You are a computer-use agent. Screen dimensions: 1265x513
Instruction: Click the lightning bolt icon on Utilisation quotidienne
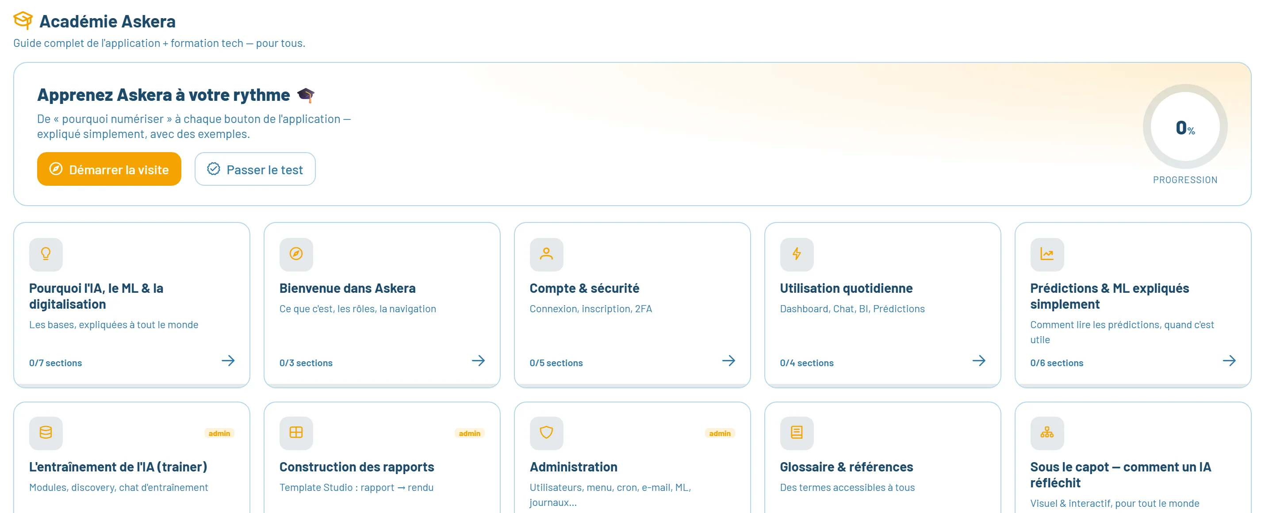tap(797, 254)
